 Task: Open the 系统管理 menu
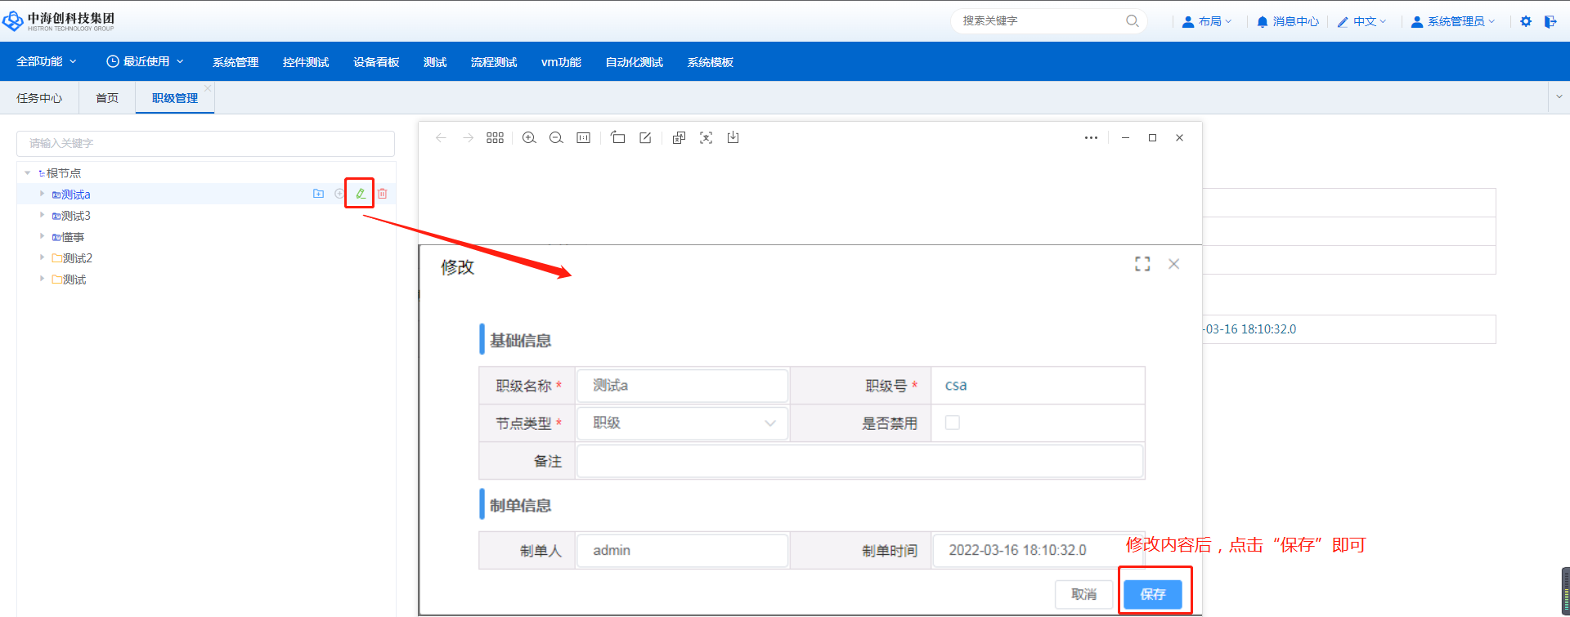coord(235,62)
